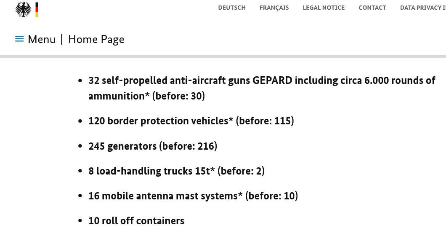This screenshot has height=231, width=446.
Task: Open the hamburger menu icon
Action: [19, 39]
